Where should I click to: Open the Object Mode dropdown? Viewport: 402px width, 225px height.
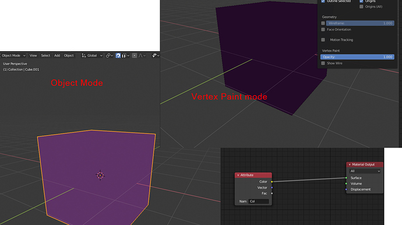tap(13, 55)
